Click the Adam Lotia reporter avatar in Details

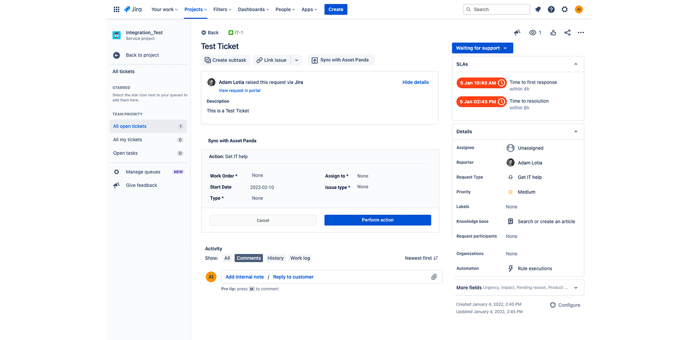point(511,162)
